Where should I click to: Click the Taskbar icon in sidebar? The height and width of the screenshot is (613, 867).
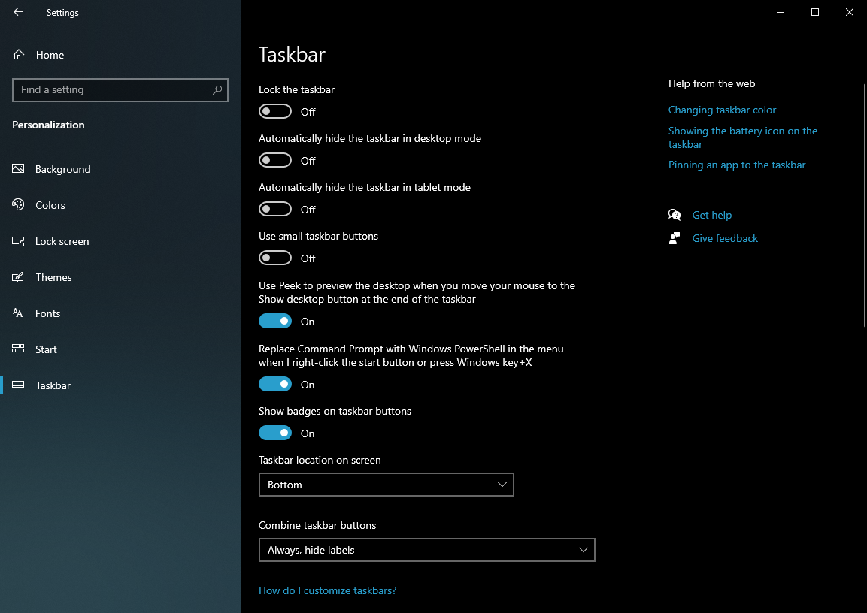point(18,385)
